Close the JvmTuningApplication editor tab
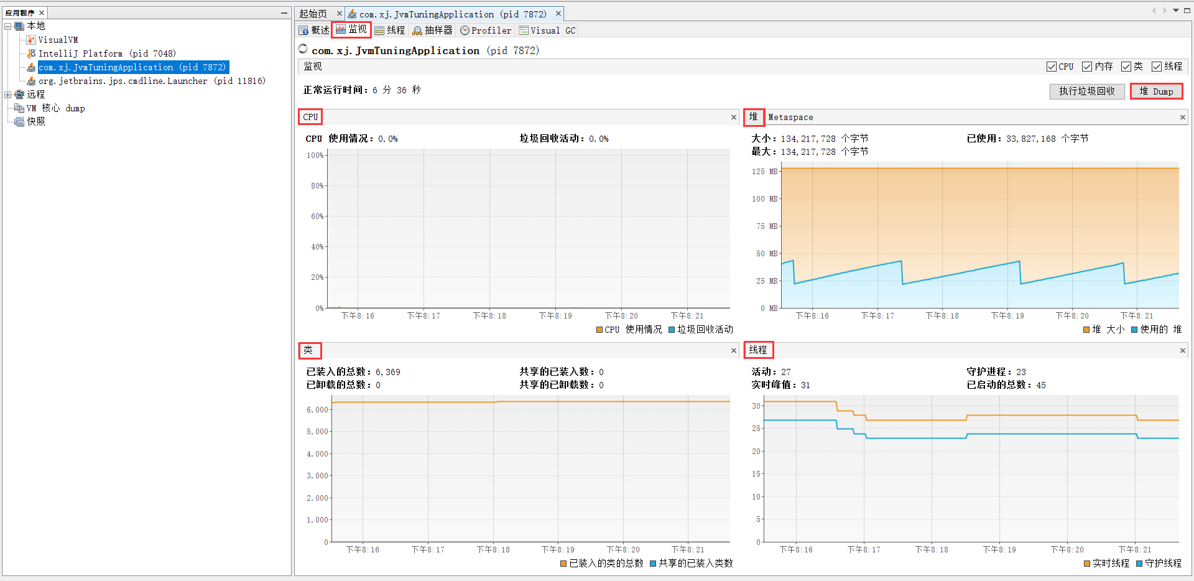This screenshot has width=1194, height=581. pos(558,14)
